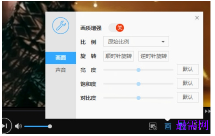The height and width of the screenshot is (136, 215).
Task: Mute the speaker volume icon
Action: [x=18, y=126]
